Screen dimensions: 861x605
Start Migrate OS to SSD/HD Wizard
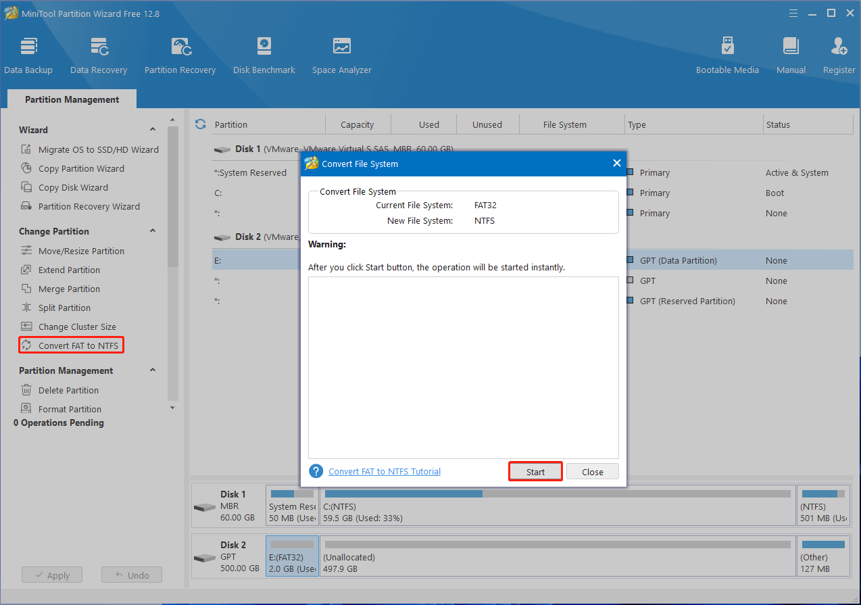point(90,149)
